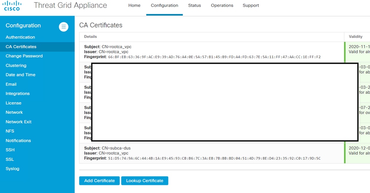
Task: Open Date and Time settings
Action: (x=20, y=75)
